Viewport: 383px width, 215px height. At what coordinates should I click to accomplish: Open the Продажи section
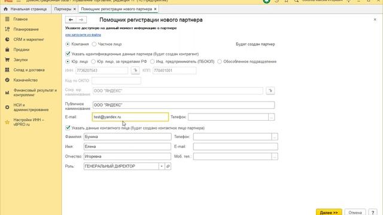click(22, 50)
